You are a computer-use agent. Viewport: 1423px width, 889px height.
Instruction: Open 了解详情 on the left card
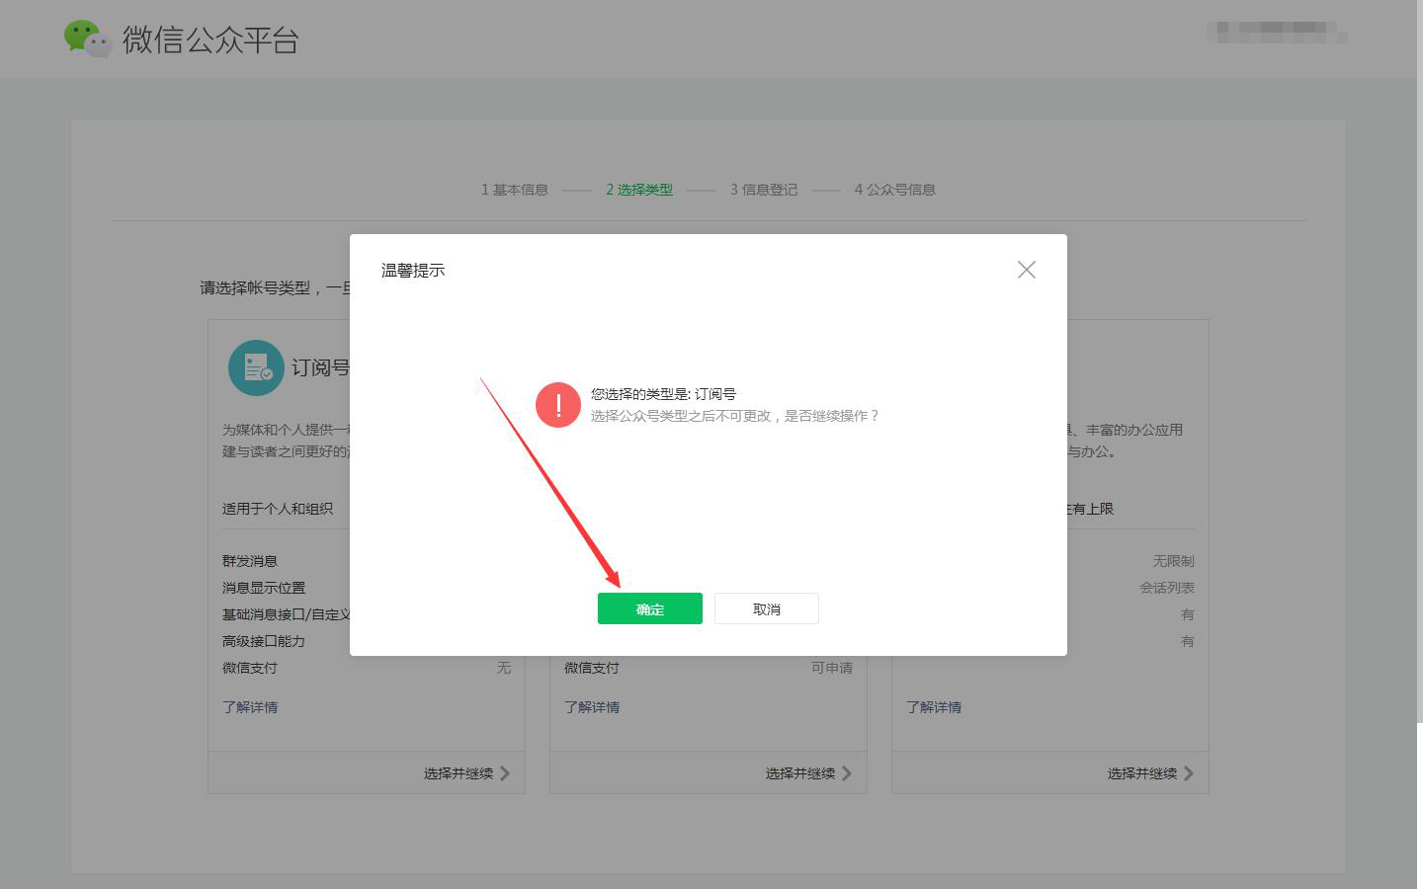250,707
